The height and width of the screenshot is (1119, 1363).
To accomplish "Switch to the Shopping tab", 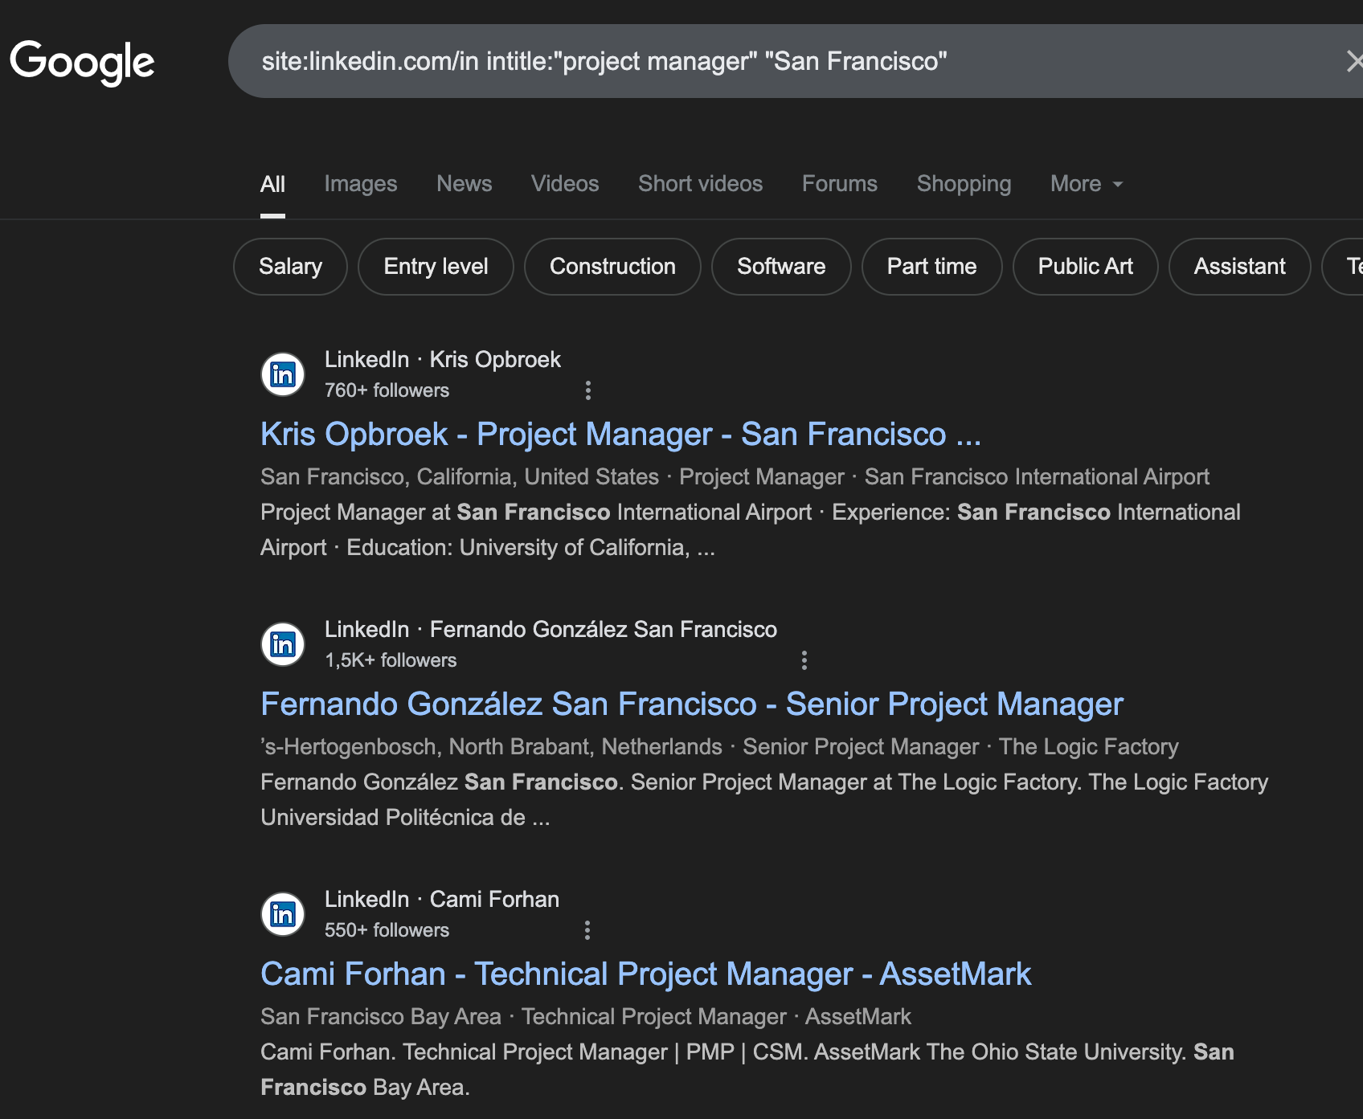I will click(964, 183).
